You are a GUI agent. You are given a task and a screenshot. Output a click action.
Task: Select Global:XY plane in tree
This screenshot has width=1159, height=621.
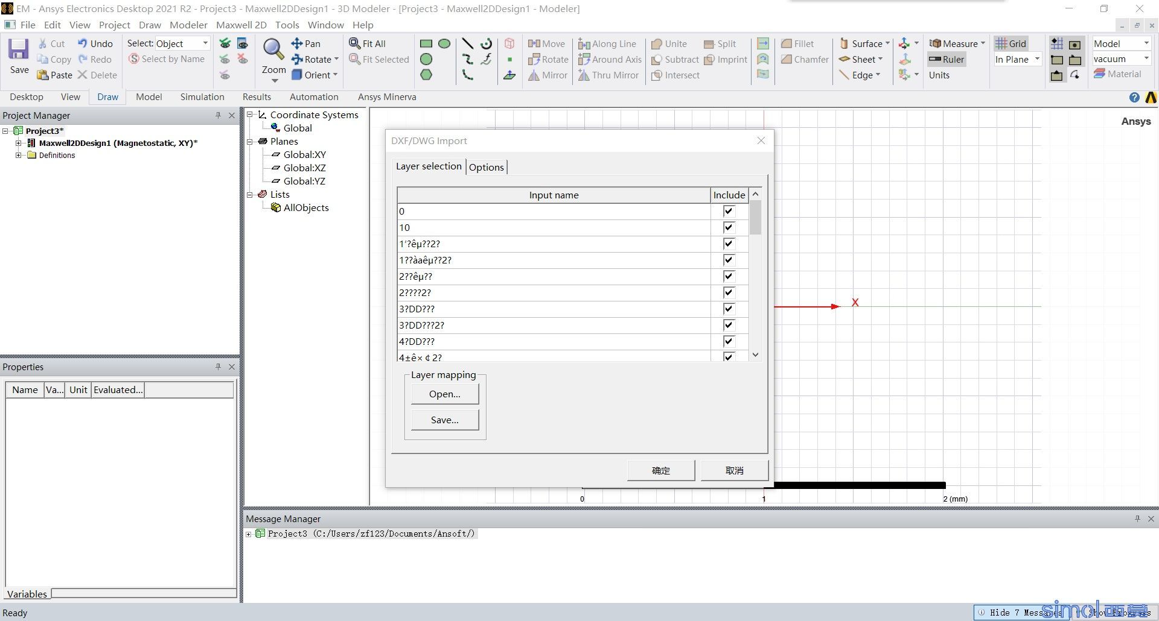[304, 154]
